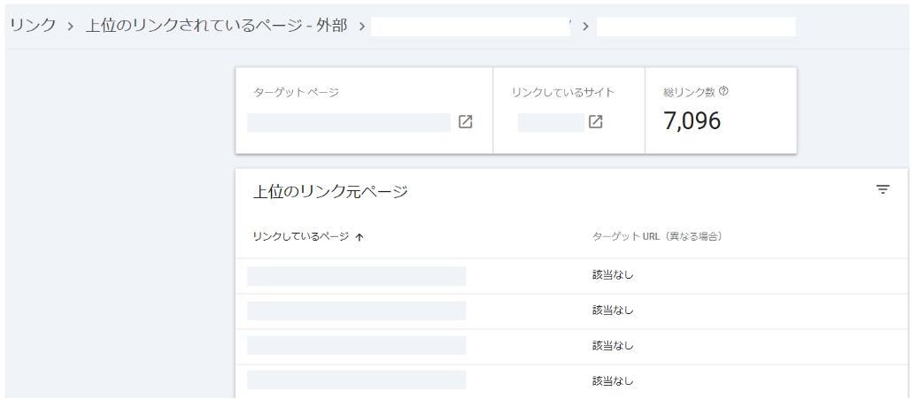Open the fourth linking page row
Viewport: 912px width, 399px height.
[x=356, y=380]
